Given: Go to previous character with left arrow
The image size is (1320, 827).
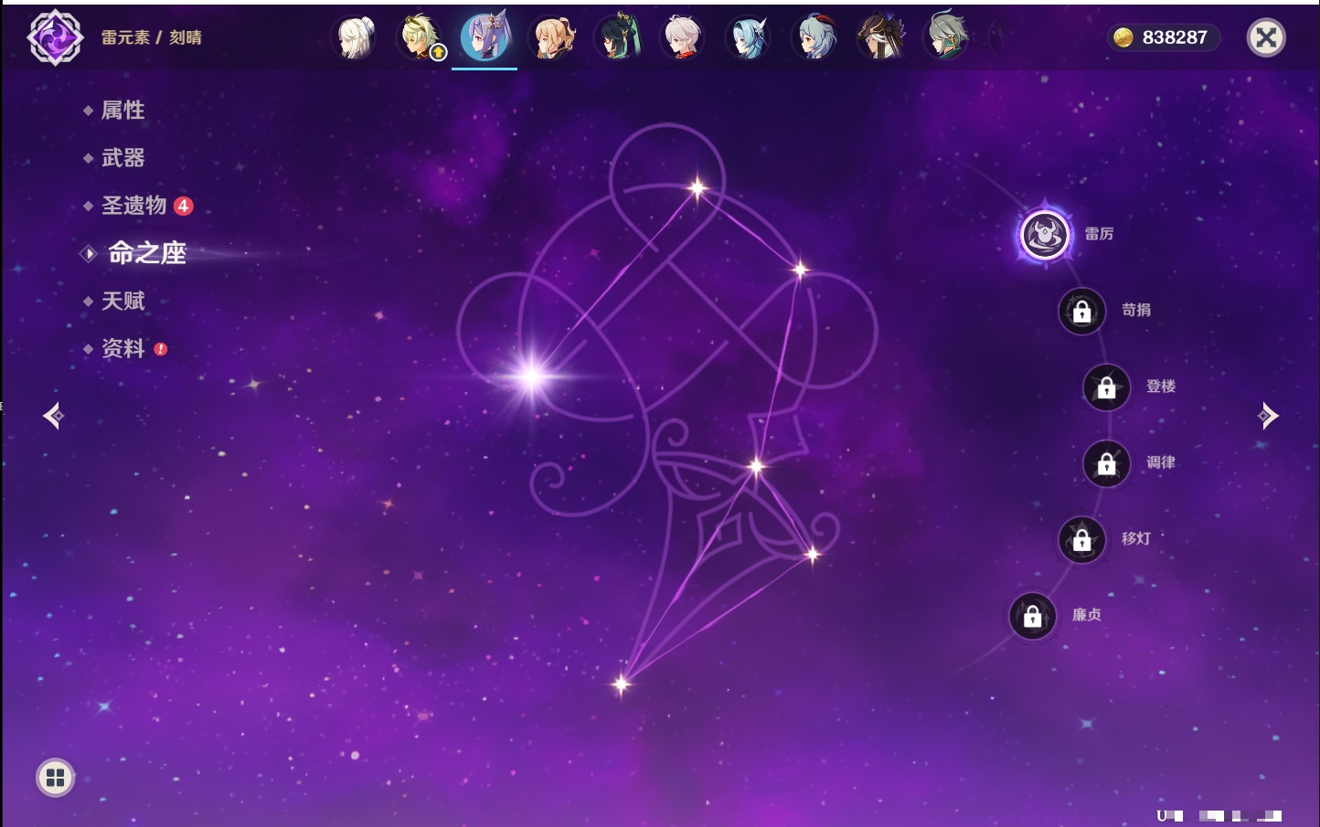Looking at the screenshot, I should click(53, 416).
